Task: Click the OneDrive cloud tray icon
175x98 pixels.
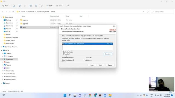Action: coord(141,95)
